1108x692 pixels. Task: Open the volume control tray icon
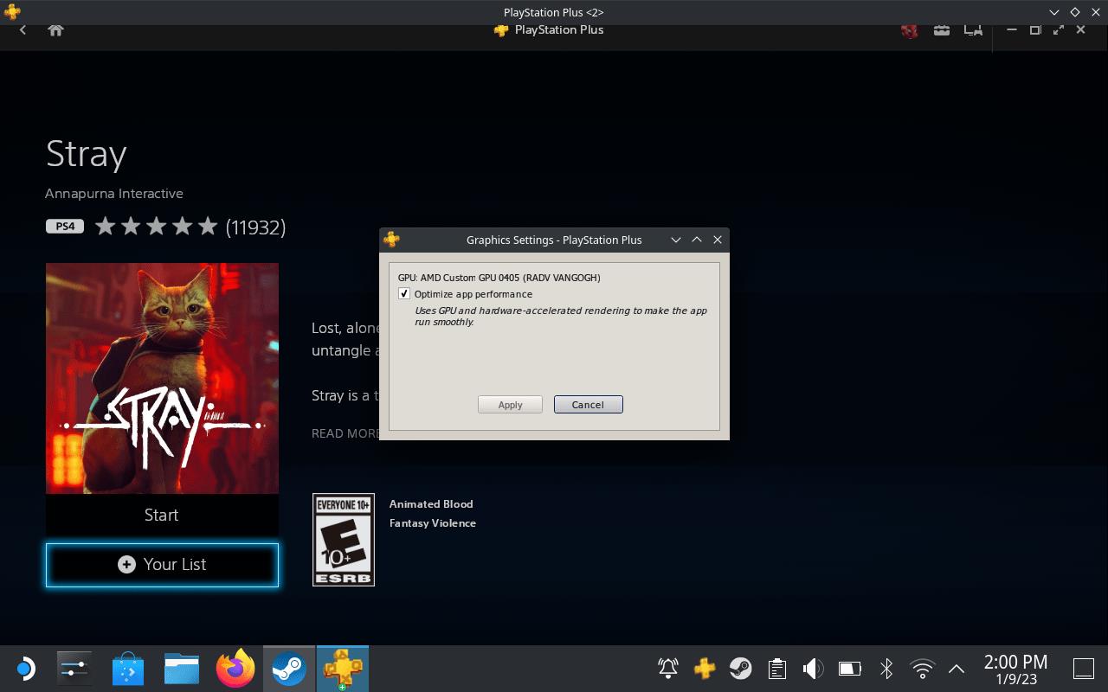[x=813, y=669]
